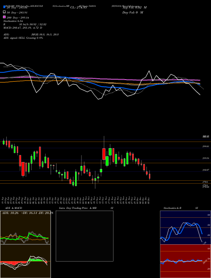
Task: Click the 'Avg Vol' label at top right
Action: pos(135,7)
